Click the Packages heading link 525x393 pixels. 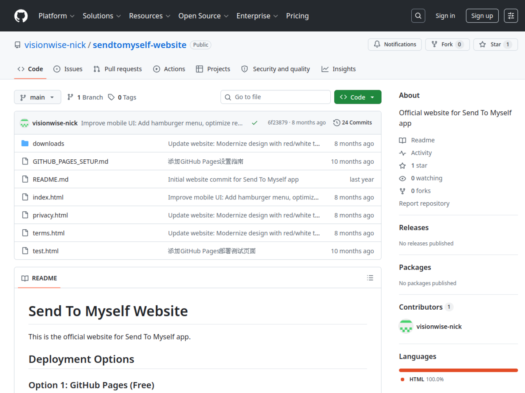pyautogui.click(x=415, y=267)
